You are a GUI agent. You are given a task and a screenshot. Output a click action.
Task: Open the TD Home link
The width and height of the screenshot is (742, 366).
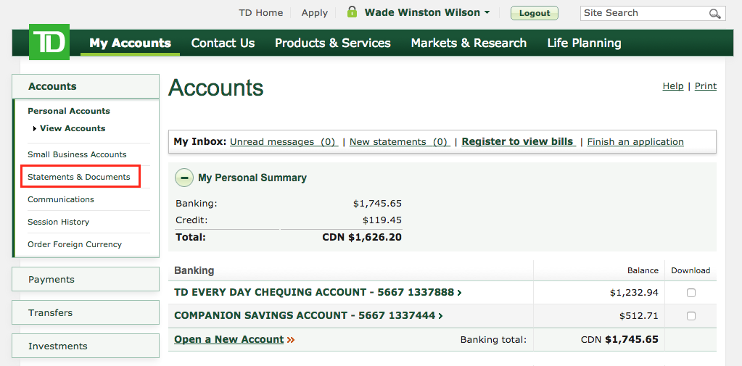pos(260,13)
